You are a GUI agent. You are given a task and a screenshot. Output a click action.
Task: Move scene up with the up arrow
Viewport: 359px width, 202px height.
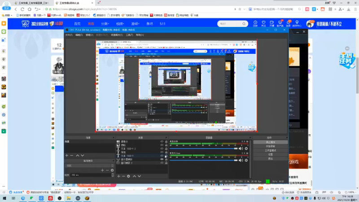point(78,155)
